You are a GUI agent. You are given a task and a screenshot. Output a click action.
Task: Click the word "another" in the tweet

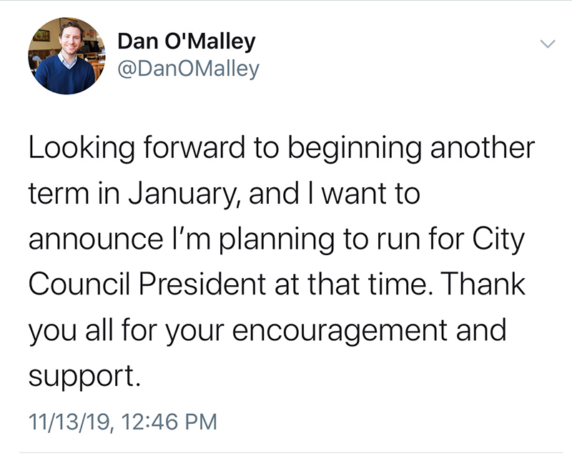(x=479, y=149)
